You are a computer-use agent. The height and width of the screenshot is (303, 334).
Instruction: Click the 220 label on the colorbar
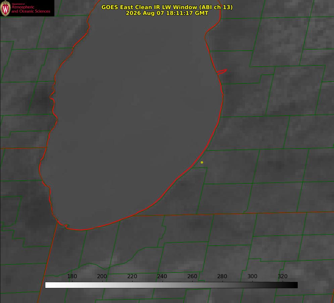coord(132,276)
